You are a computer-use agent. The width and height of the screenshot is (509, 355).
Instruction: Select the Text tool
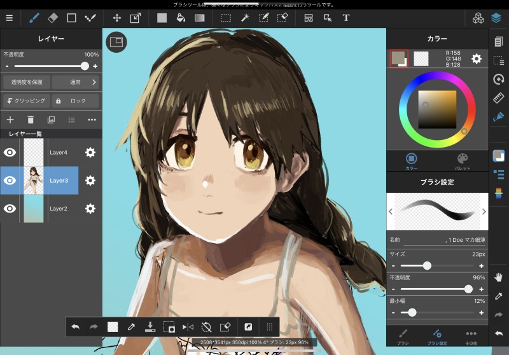tap(346, 18)
